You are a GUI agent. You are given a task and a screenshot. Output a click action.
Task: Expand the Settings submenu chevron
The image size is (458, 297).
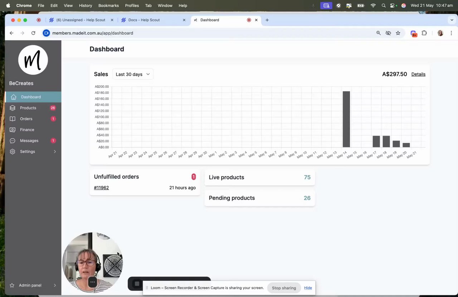[55, 152]
